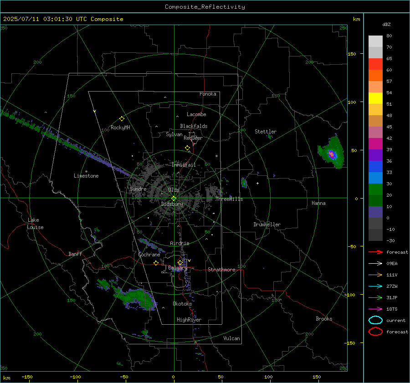The height and width of the screenshot is (383, 410).
Task: Click the Sylvan label
Action: tap(174, 134)
